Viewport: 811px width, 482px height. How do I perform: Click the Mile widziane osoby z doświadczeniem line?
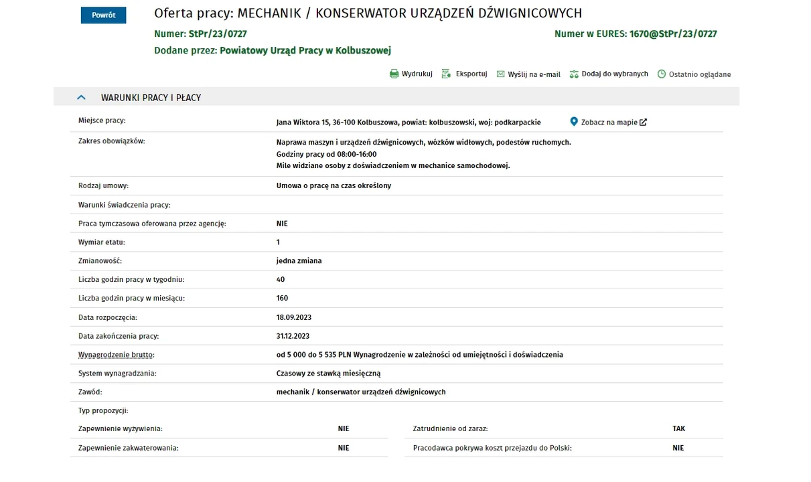point(393,165)
